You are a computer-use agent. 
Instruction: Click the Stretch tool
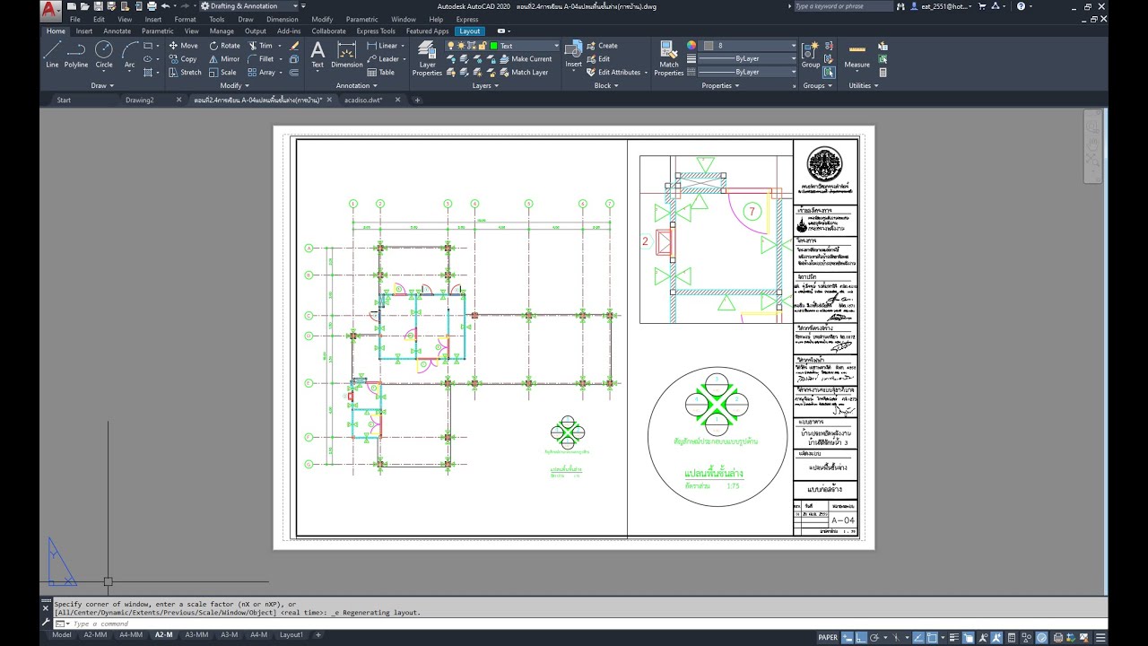tap(185, 73)
